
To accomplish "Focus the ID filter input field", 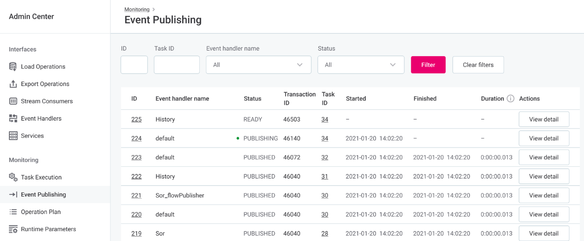I will tap(134, 65).
